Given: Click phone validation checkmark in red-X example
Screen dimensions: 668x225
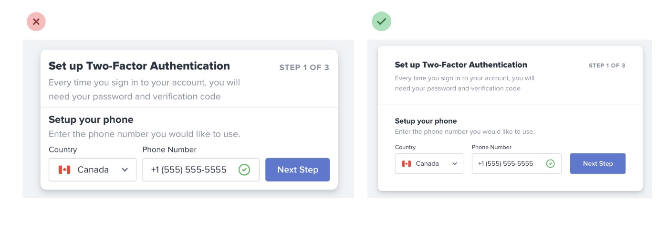Looking at the screenshot, I should coord(244,170).
